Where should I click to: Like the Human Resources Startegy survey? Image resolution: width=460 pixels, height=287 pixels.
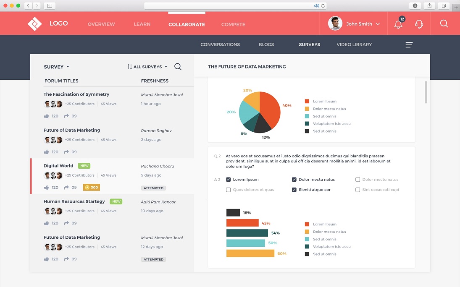46,223
